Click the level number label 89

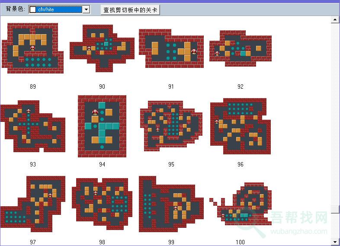pyautogui.click(x=33, y=86)
